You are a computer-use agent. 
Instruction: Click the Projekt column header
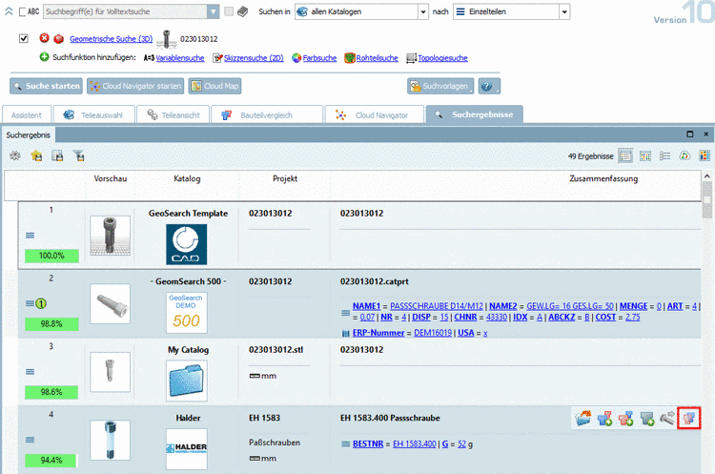[285, 179]
